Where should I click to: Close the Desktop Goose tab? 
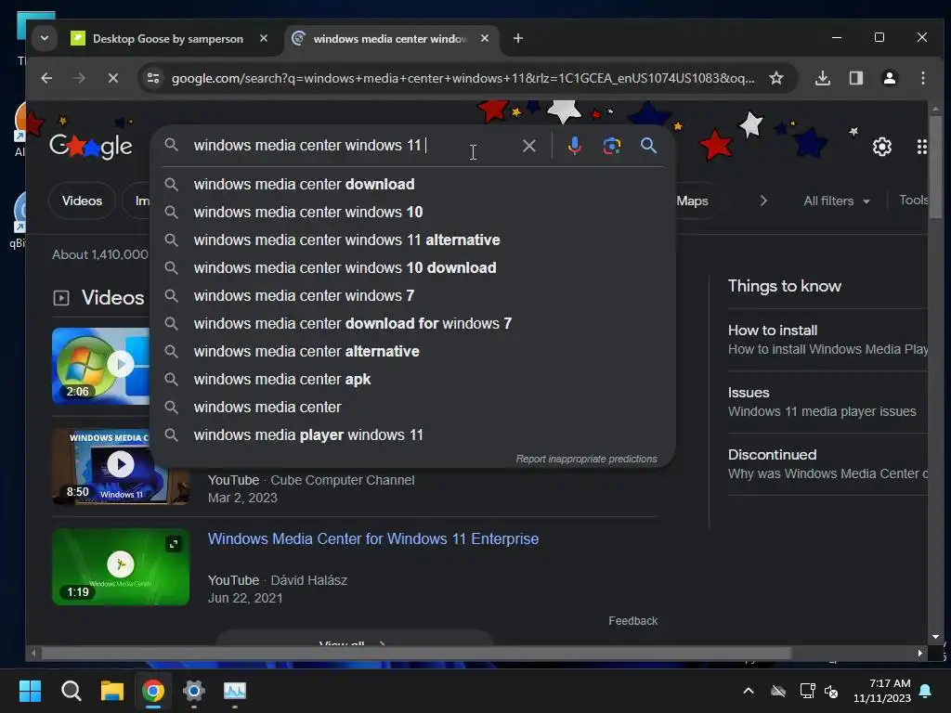pos(263,38)
